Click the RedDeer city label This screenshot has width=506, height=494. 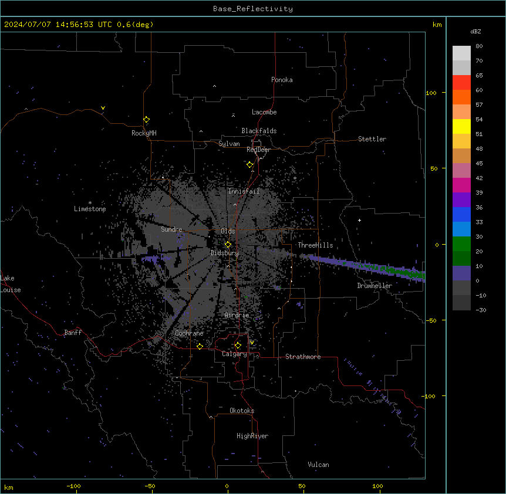tap(258, 150)
